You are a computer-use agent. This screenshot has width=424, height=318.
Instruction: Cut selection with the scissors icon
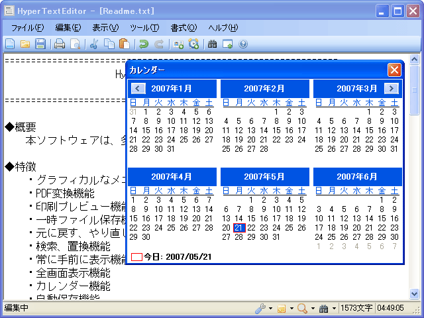pos(94,44)
